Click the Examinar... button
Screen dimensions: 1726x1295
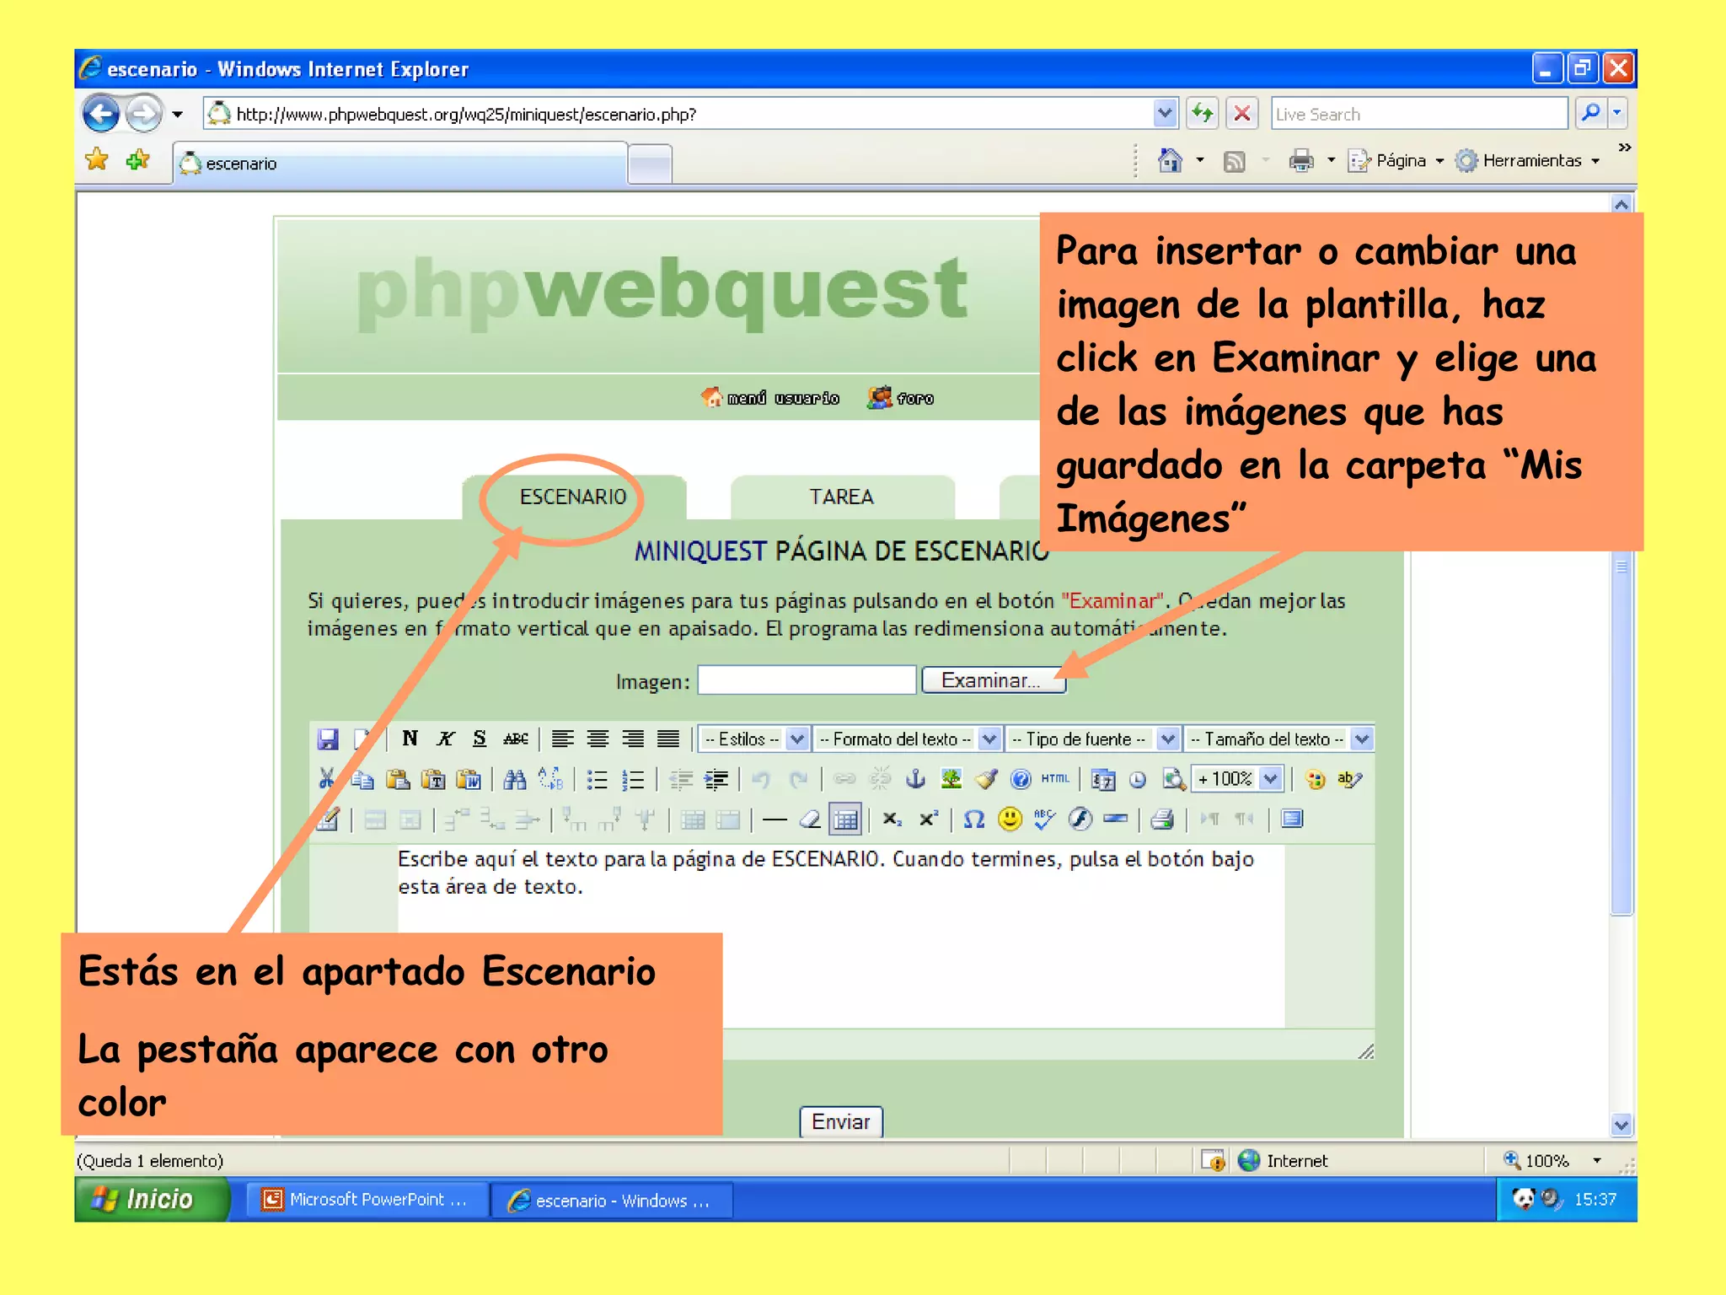(x=993, y=680)
